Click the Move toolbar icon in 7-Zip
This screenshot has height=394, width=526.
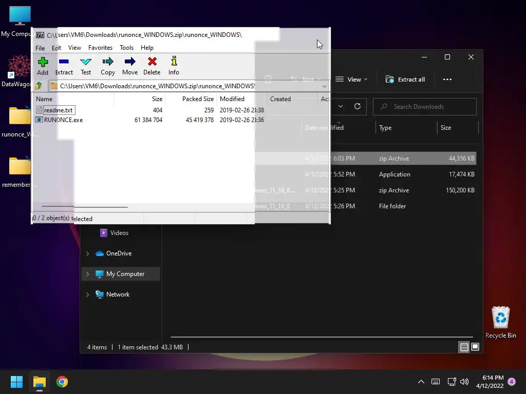coord(130,66)
